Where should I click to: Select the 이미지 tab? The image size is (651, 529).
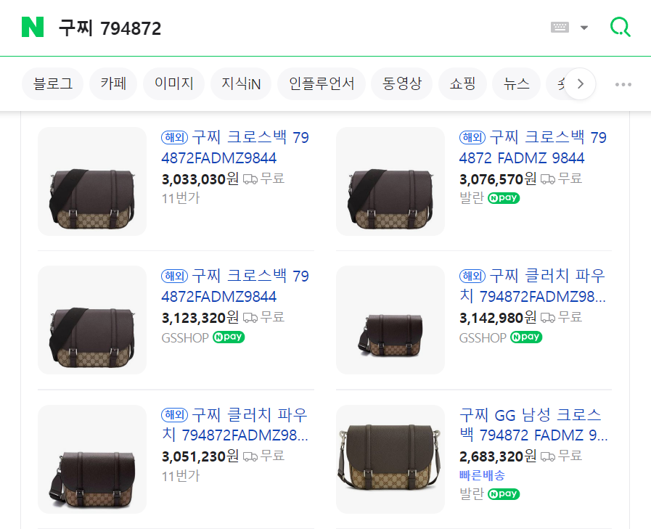tap(173, 83)
